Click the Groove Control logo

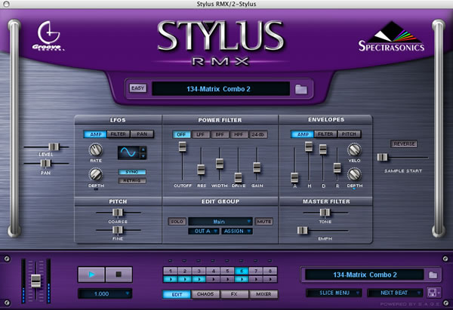coord(48,36)
